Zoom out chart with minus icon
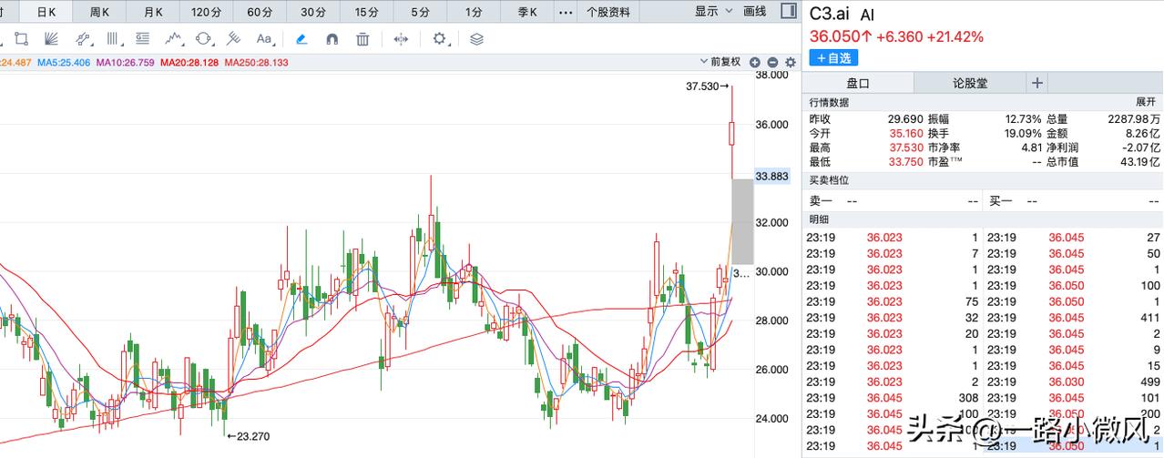 pos(772,62)
